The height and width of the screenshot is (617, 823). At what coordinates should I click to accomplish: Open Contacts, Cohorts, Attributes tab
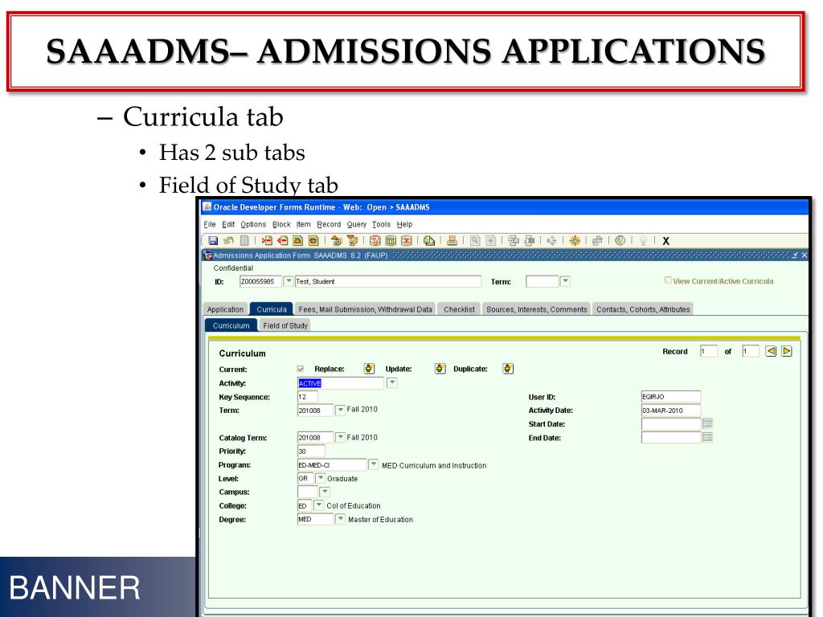click(643, 309)
